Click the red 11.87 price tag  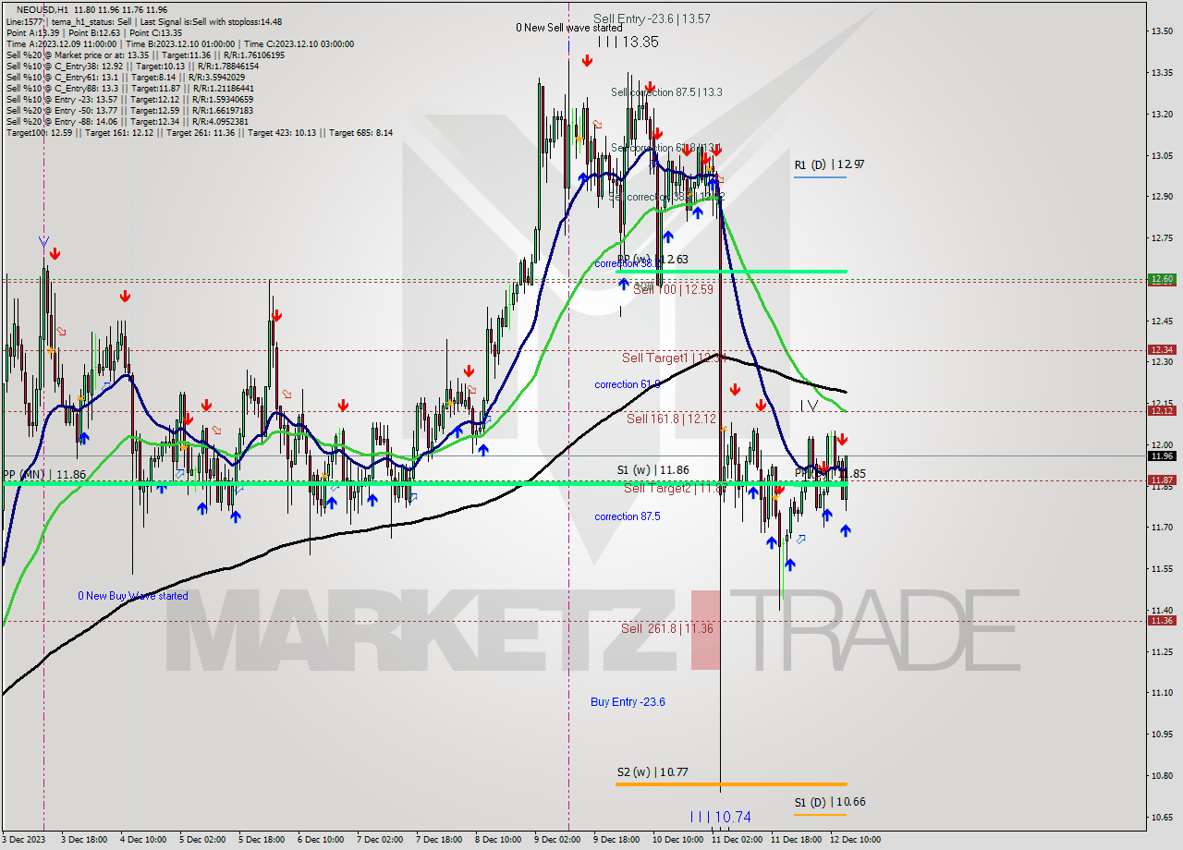point(1161,480)
